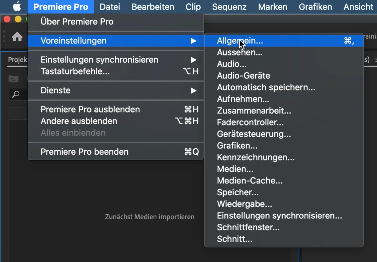Open the Sequenz menu
377x262 pixels.
(x=229, y=6)
